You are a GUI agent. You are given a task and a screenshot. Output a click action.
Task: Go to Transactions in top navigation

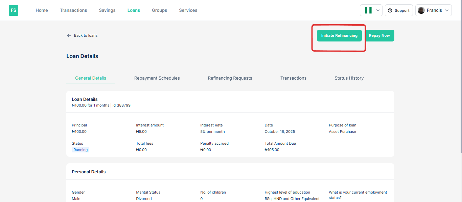(x=73, y=10)
